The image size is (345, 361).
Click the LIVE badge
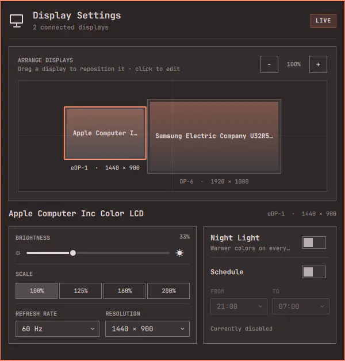(x=323, y=21)
